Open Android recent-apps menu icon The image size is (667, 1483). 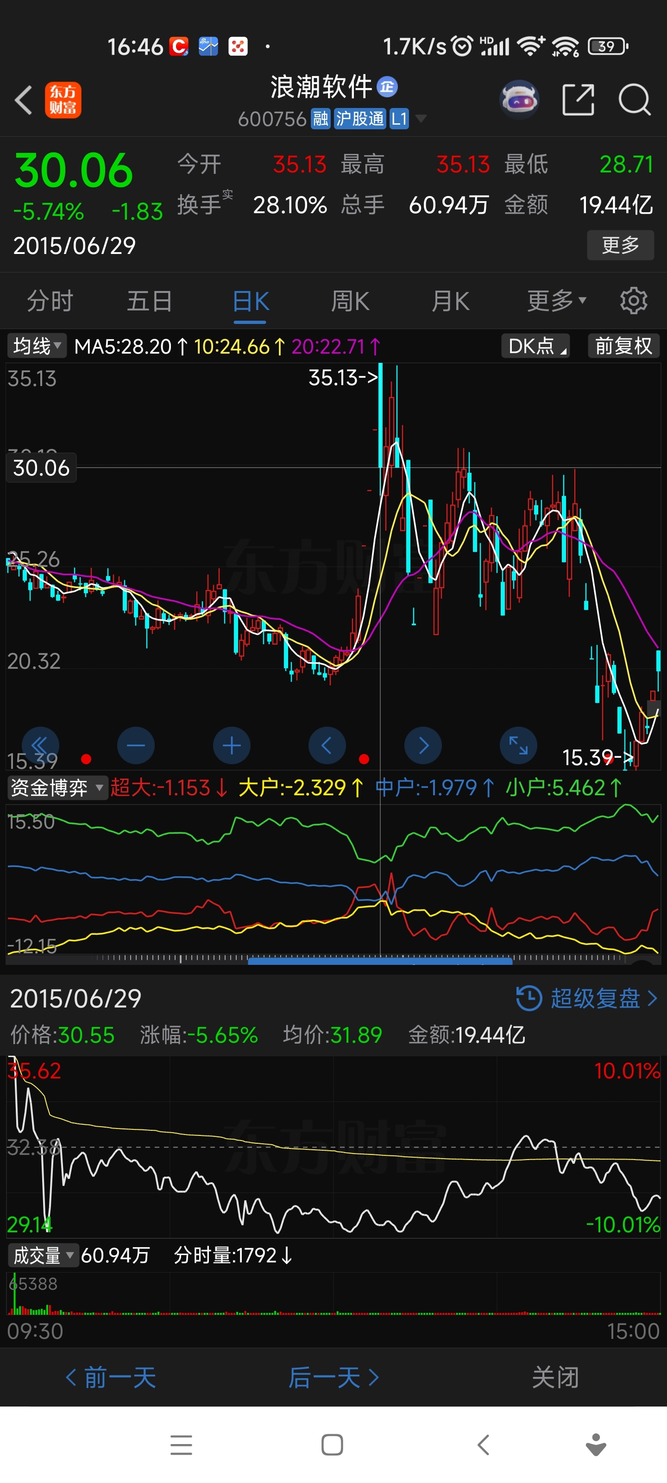pyautogui.click(x=181, y=1445)
